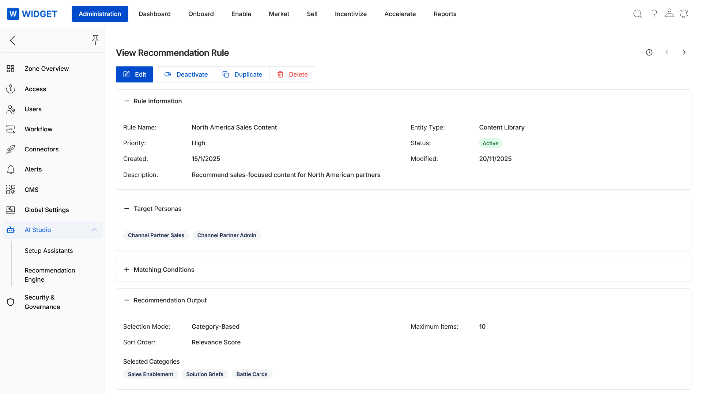Go to previous rule arrow
702x394 pixels.
coord(667,53)
